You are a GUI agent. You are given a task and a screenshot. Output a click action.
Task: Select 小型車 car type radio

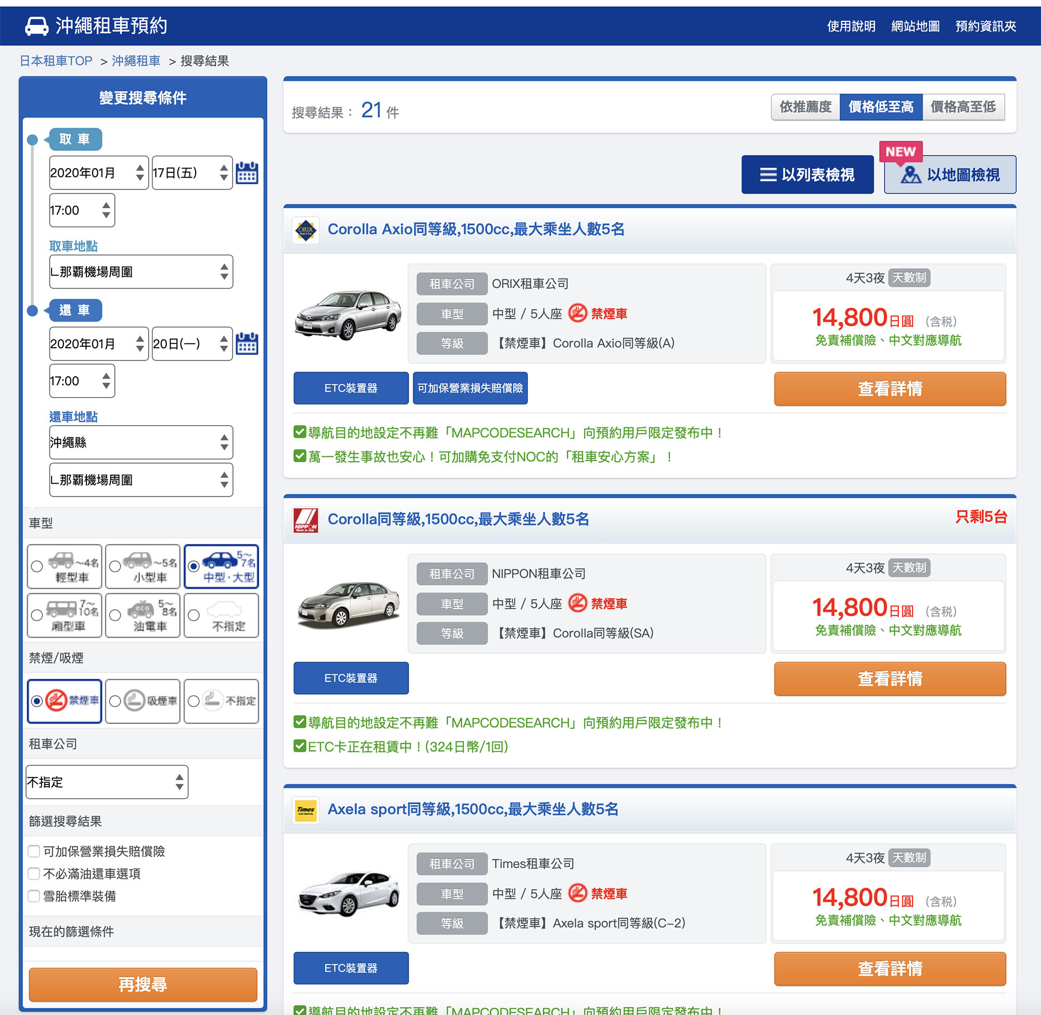[x=115, y=566]
